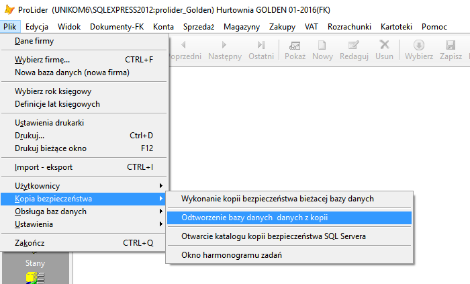The height and width of the screenshot is (284, 470).
Task: Click the Zapisz save icon
Action: click(451, 45)
